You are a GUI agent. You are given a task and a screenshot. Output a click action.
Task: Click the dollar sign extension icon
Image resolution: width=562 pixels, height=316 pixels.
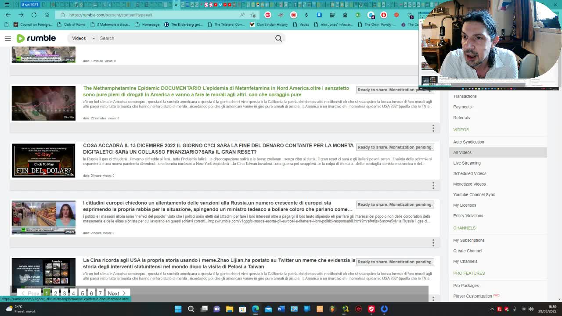pos(306,15)
